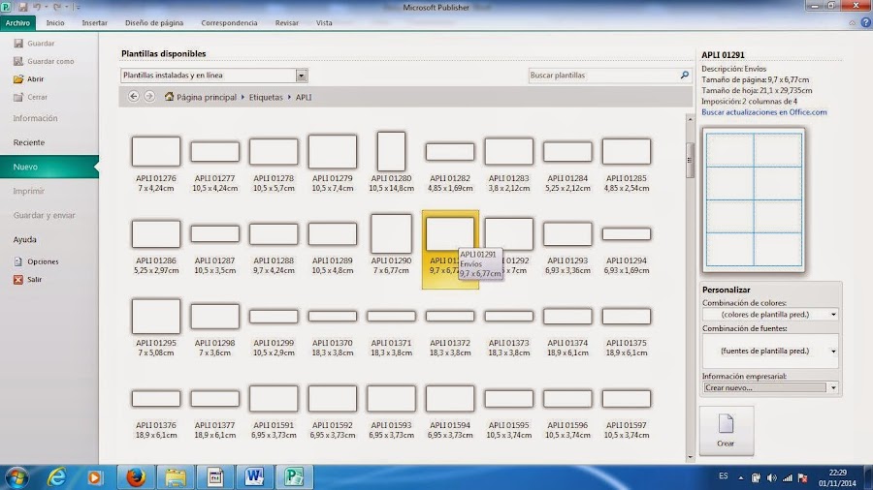Open the Archivo tab
The image size is (873, 490).
(17, 23)
